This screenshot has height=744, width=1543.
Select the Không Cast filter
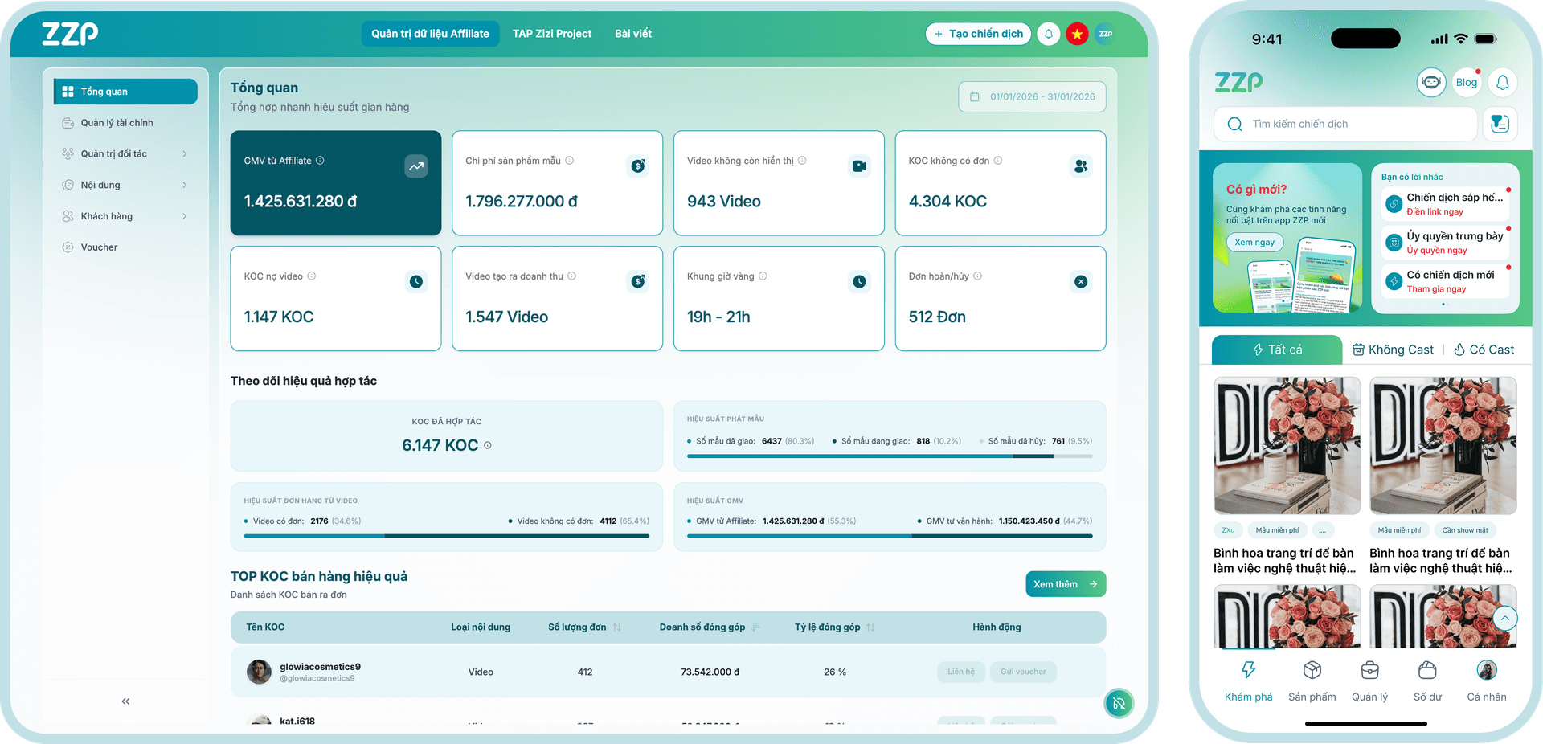1393,350
